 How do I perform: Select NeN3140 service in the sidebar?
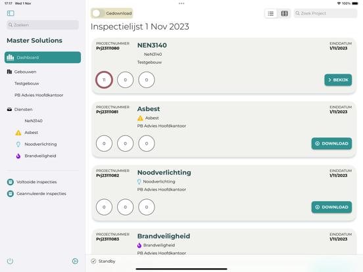(34, 121)
